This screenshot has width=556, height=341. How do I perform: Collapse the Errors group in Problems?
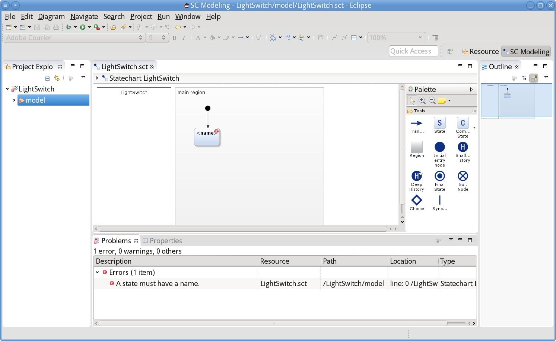[x=98, y=272]
